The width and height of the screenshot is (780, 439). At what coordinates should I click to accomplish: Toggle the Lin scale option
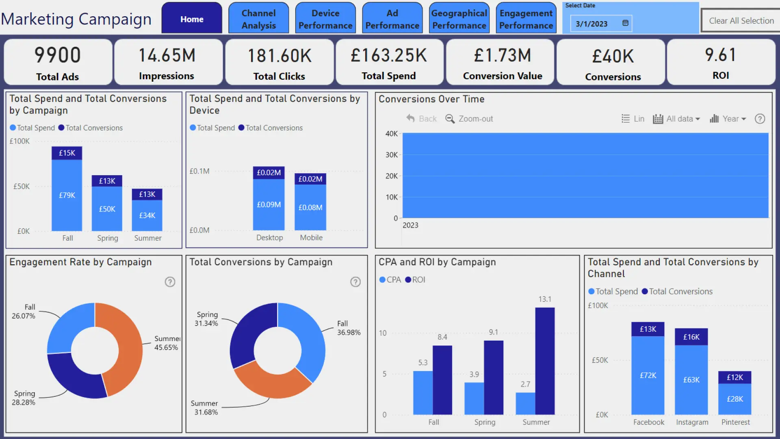[x=633, y=119]
